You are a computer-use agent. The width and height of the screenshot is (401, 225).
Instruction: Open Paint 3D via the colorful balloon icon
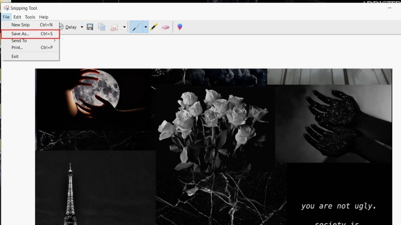click(180, 27)
